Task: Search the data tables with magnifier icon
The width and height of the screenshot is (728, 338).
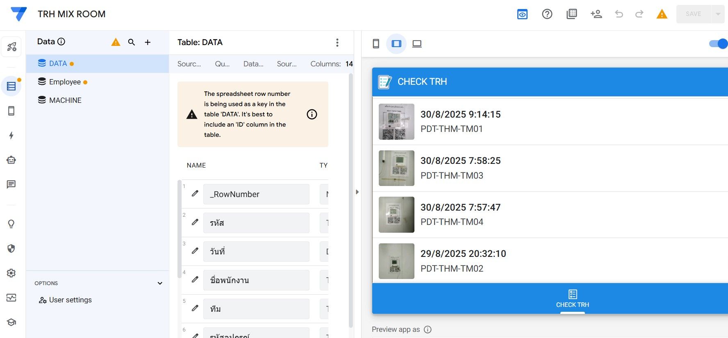Action: coord(132,42)
